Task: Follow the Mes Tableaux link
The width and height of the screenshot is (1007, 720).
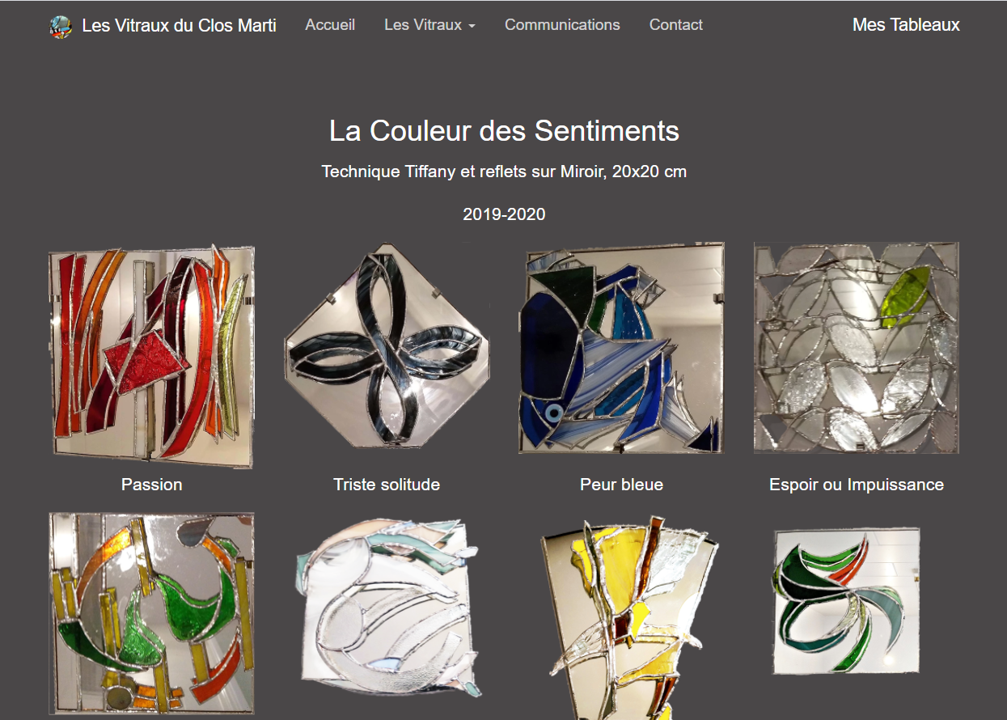Action: 906,25
